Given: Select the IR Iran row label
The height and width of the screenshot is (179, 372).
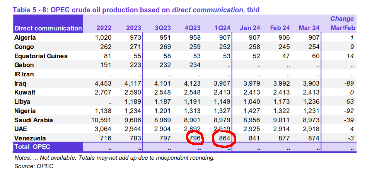Looking at the screenshot, I should pos(24,74).
